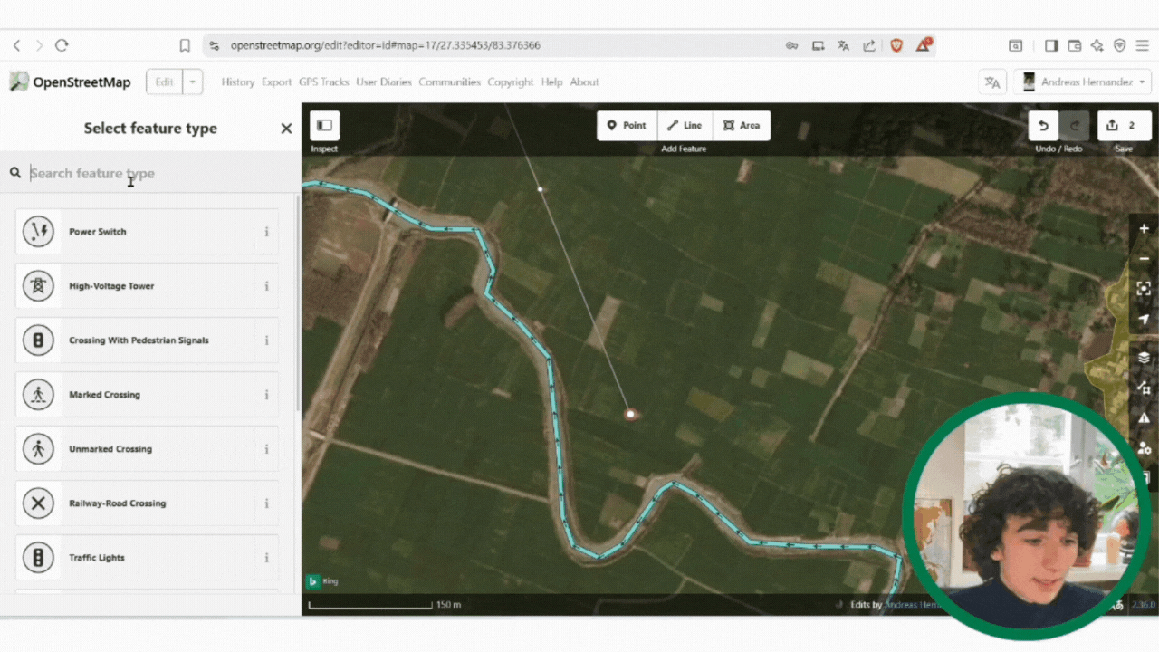Open the Brave Shields icon
The image size is (1159, 652).
896,45
